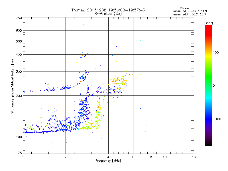Click the 'mean, sd,X: 86.2, 20.3' statistic
This screenshot has height=171, width=228.
190,14
